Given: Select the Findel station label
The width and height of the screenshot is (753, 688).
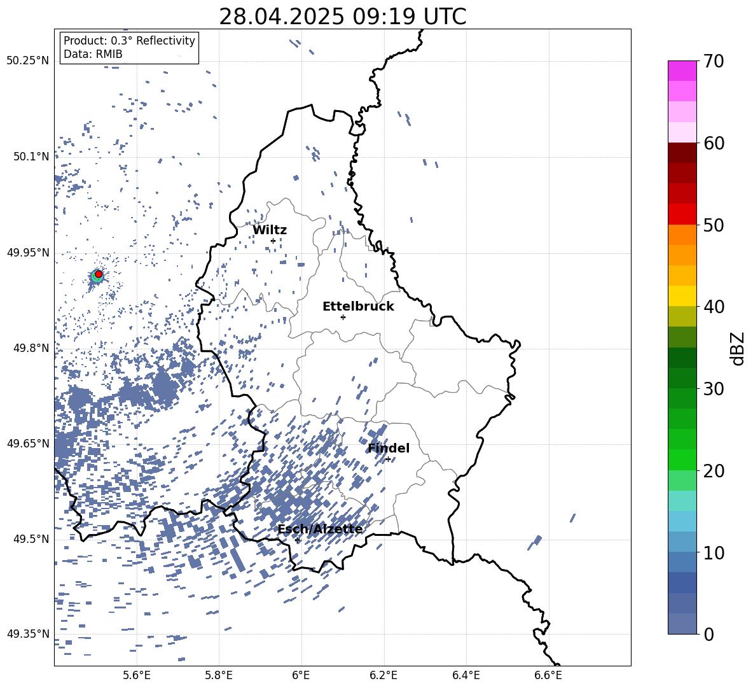Looking at the screenshot, I should coord(389,448).
